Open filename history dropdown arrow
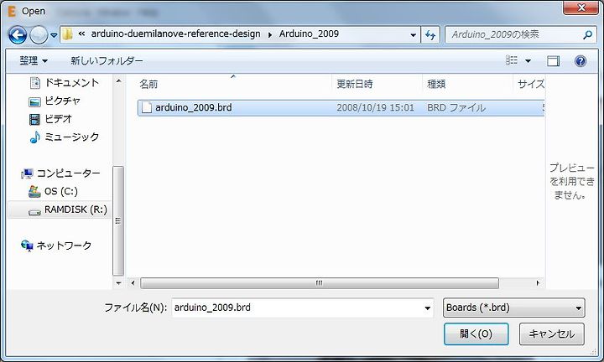This screenshot has width=604, height=362. point(428,308)
